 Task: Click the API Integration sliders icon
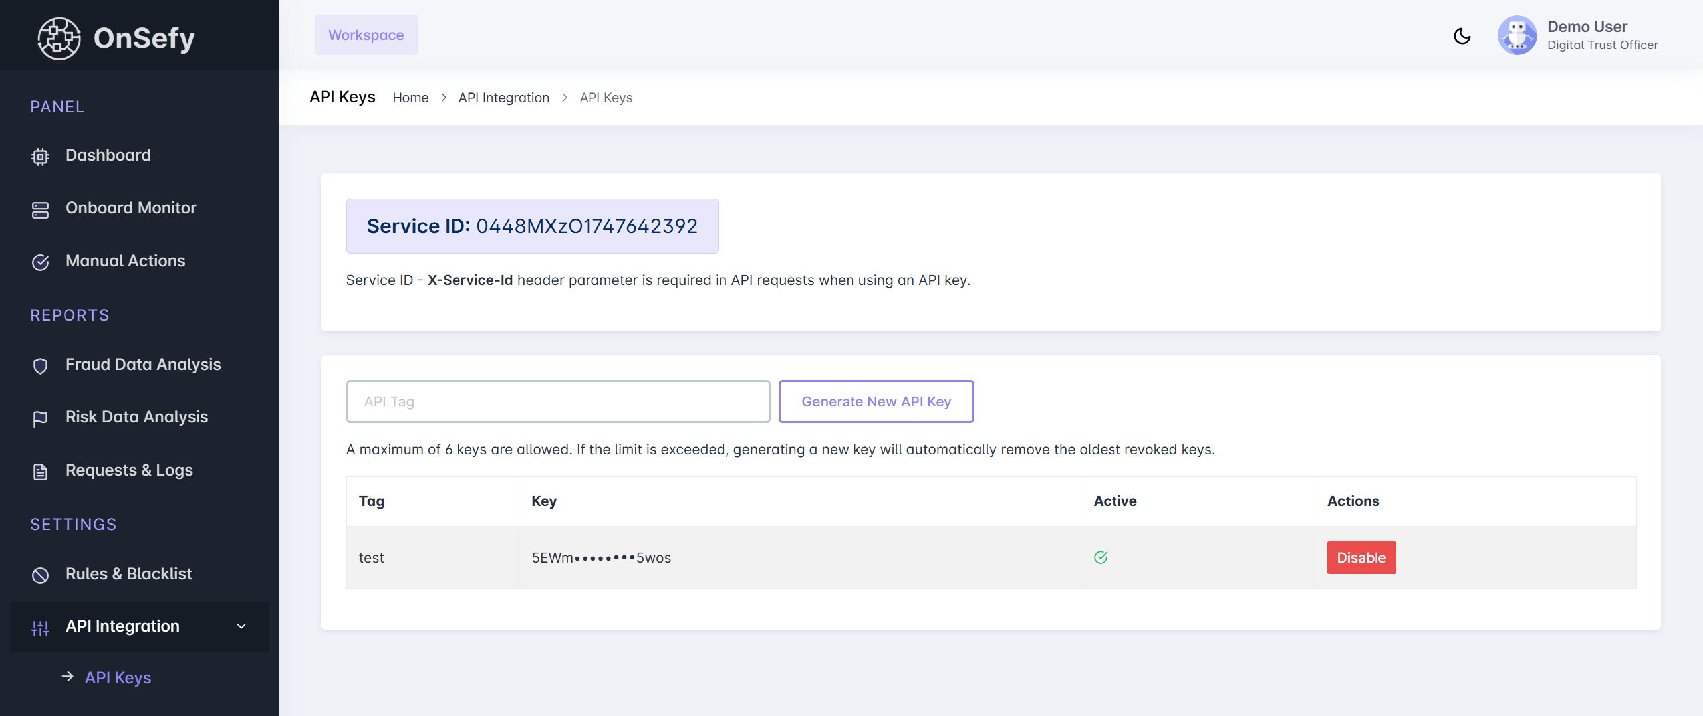click(40, 628)
